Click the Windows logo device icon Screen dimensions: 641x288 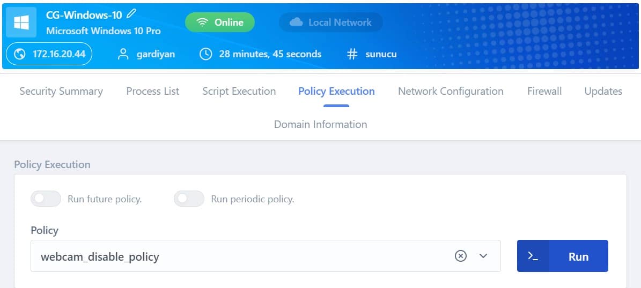21,22
